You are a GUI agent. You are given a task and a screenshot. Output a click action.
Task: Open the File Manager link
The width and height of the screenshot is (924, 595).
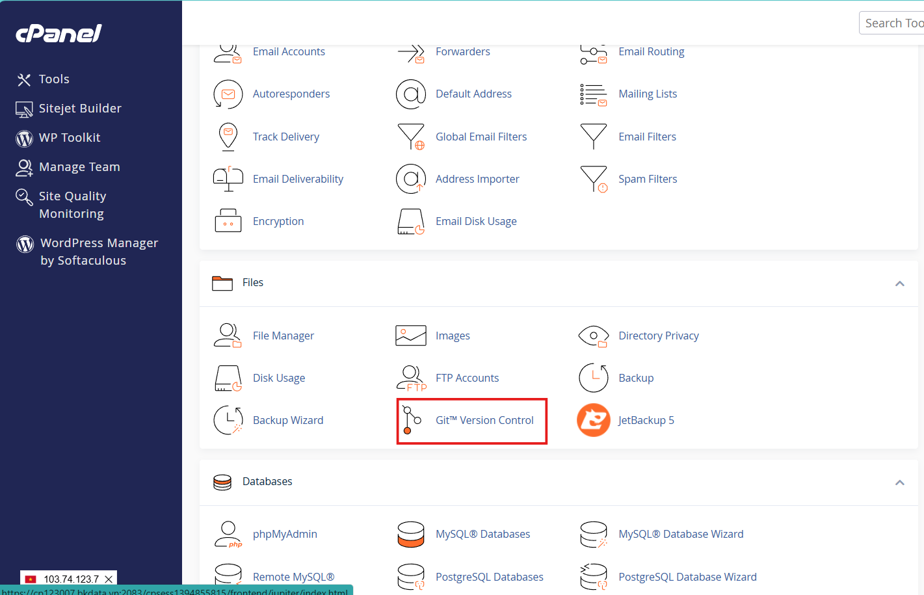click(x=284, y=336)
